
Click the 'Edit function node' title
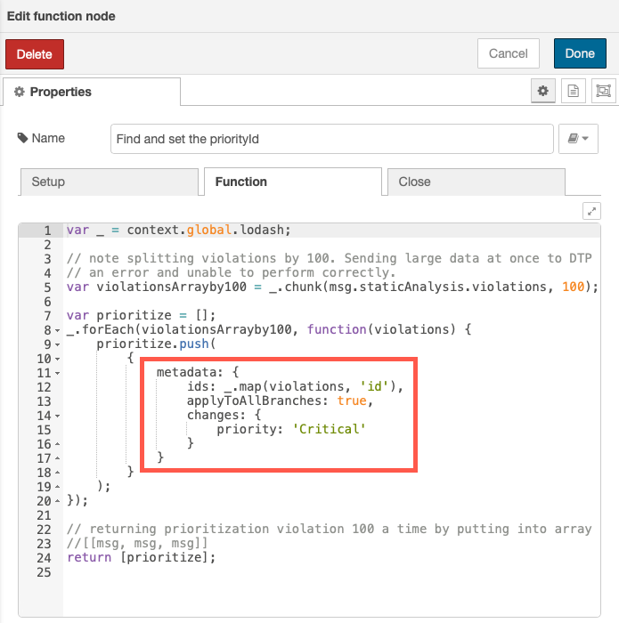tap(61, 16)
